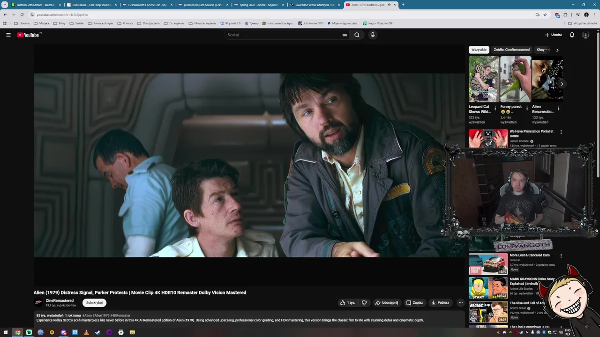
Task: Open the Imgur Video to GIF bookmark
Action: click(378, 23)
